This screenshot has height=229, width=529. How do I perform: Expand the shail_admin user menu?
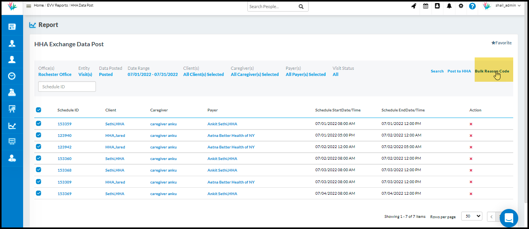pyautogui.click(x=508, y=6)
